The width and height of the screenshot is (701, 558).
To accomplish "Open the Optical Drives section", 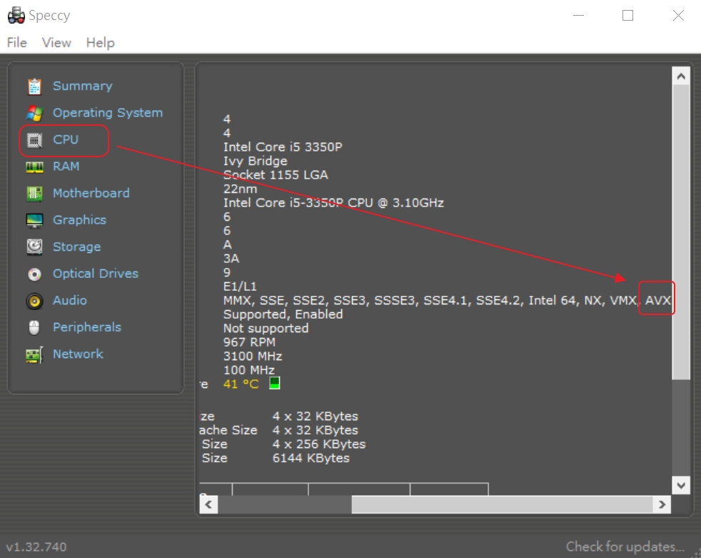I will click(96, 274).
